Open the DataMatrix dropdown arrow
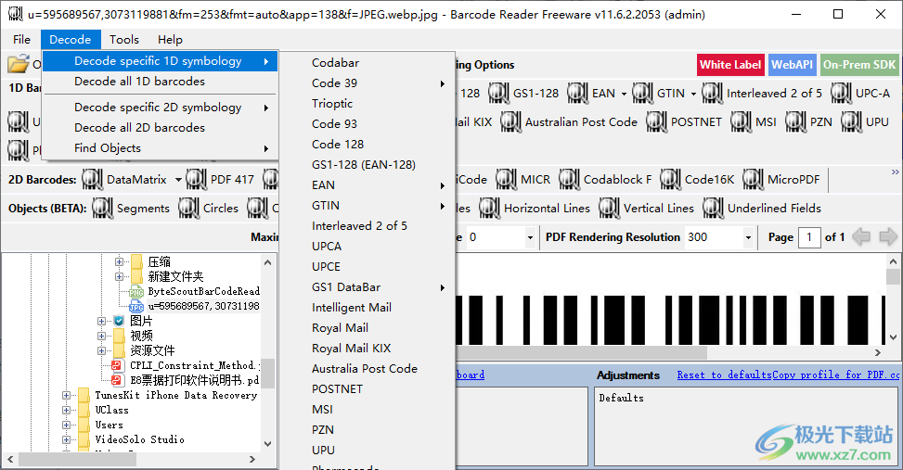 [178, 180]
